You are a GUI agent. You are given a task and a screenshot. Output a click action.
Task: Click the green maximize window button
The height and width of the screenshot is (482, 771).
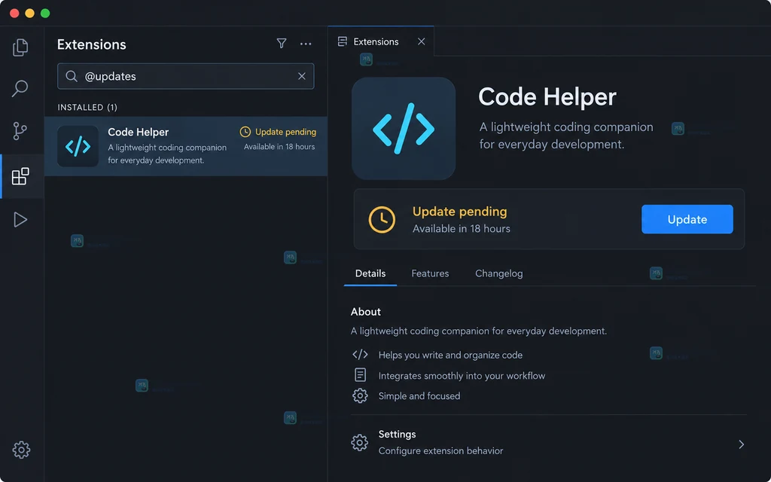45,14
